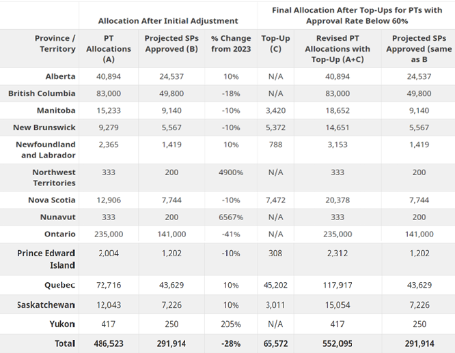Click Quebec's 45,202 top-up value

[x=275, y=285]
